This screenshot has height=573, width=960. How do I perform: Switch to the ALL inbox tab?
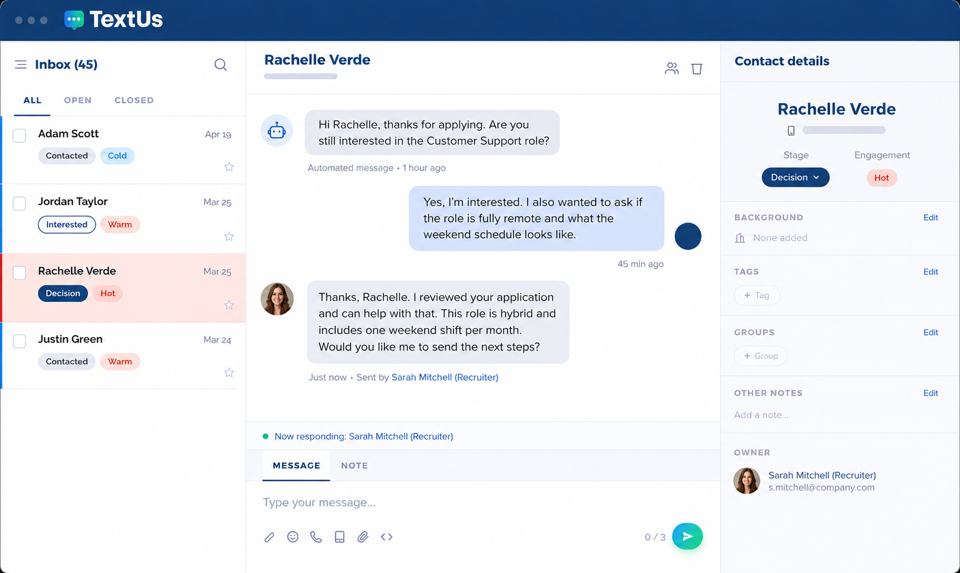coord(33,101)
